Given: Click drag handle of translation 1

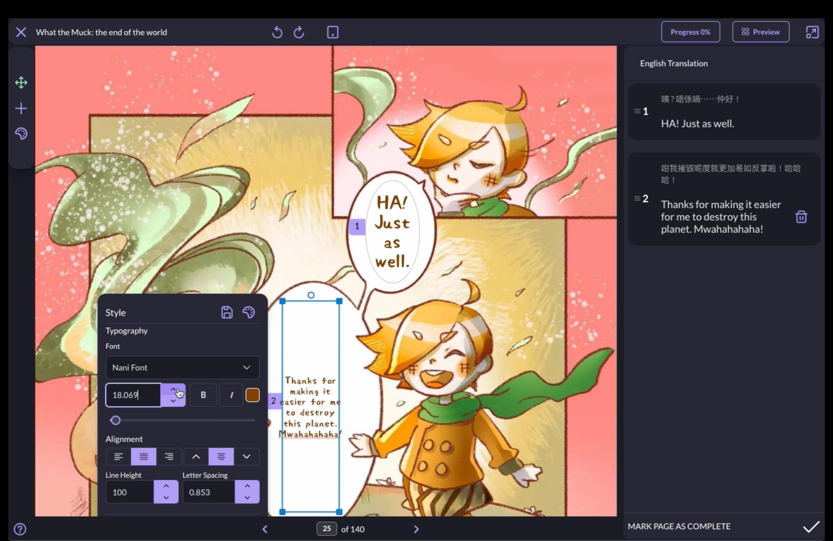Looking at the screenshot, I should [x=637, y=111].
